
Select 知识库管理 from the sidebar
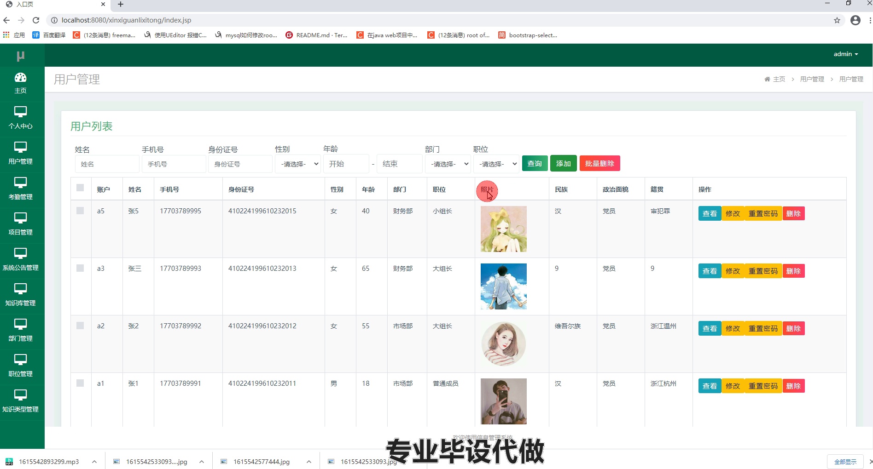point(20,295)
